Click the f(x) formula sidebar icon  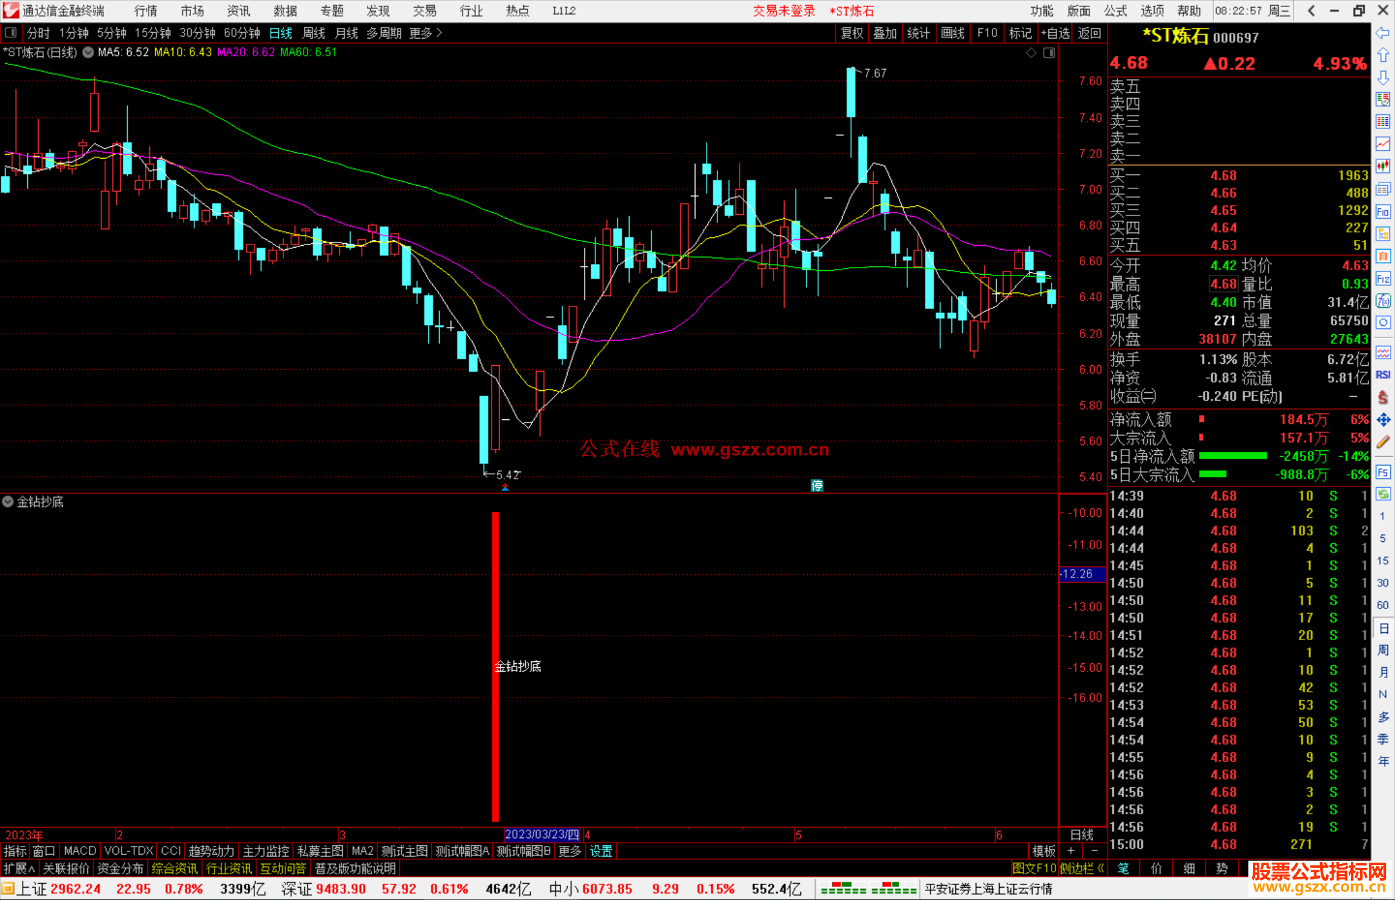pos(1383,301)
